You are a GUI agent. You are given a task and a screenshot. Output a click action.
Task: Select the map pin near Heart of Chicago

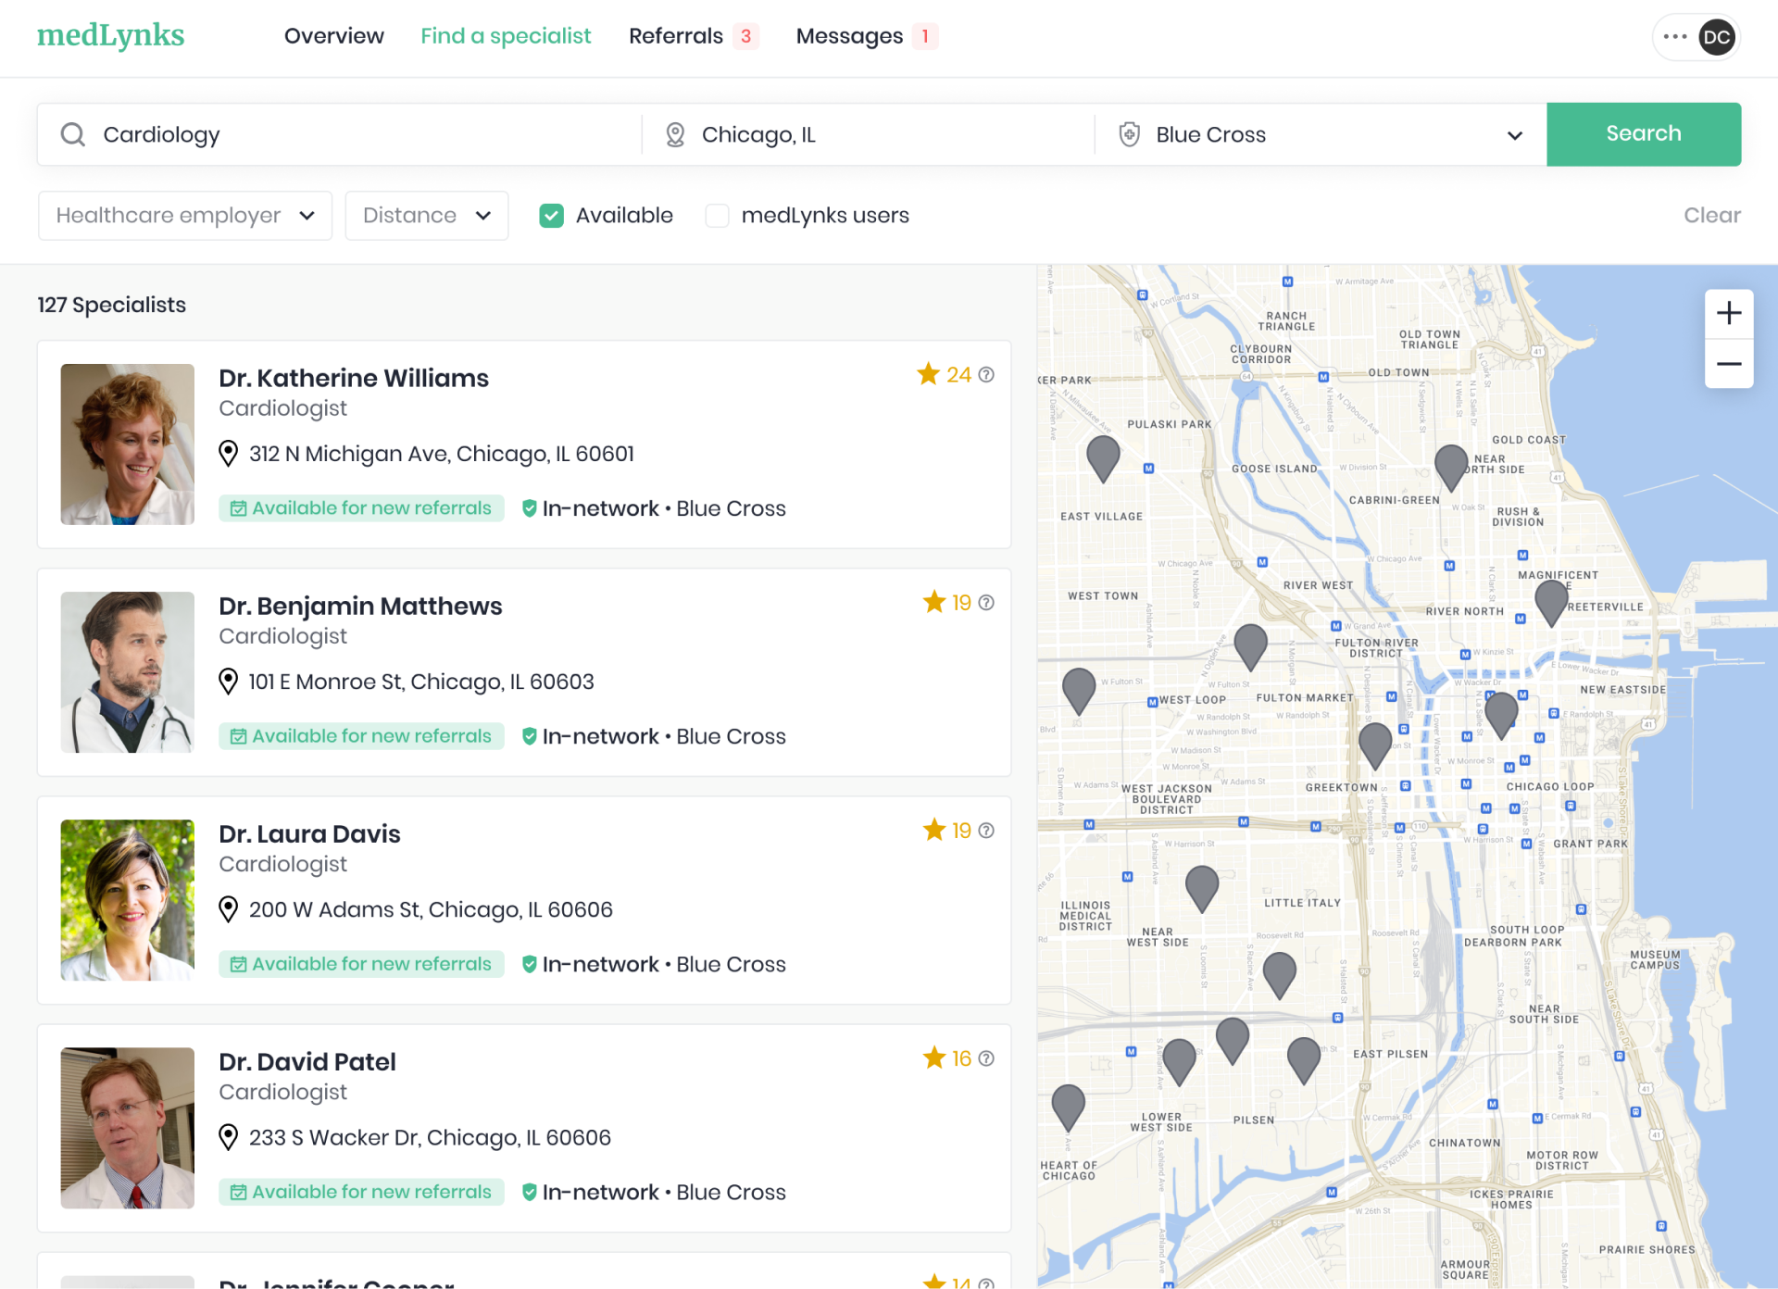(x=1069, y=1107)
